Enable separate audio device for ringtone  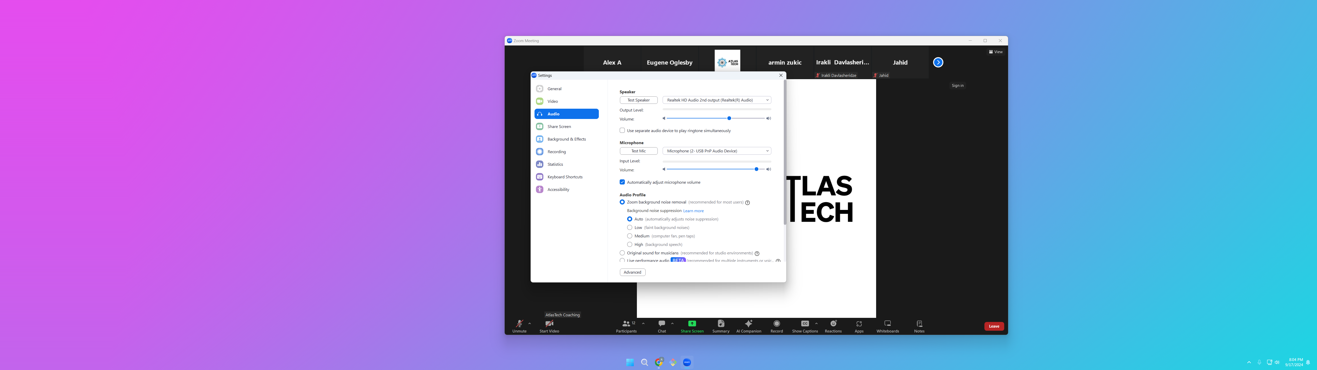pos(622,130)
